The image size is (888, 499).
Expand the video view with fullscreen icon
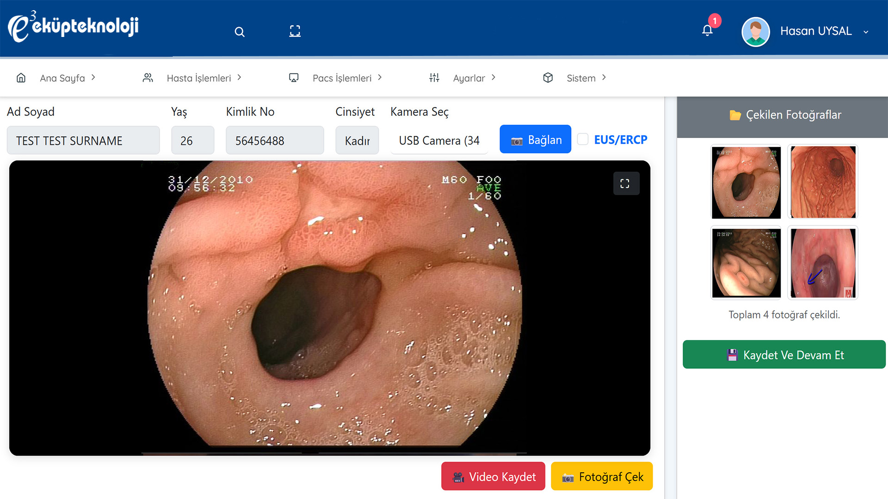click(625, 183)
